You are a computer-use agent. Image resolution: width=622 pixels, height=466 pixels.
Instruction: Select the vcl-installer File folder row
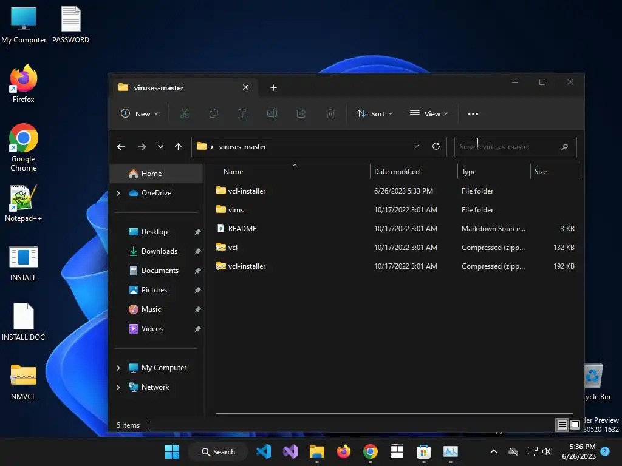pyautogui.click(x=395, y=191)
